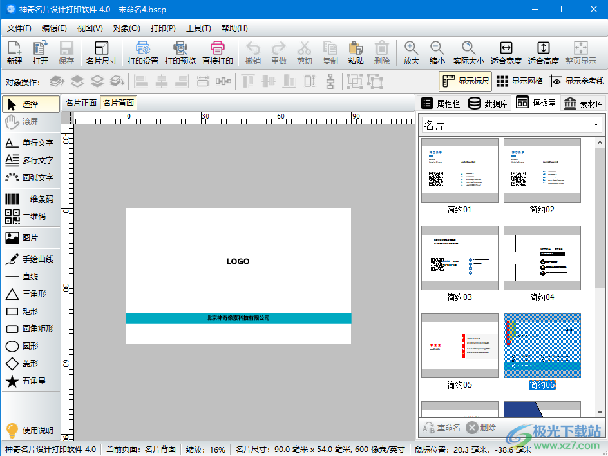Set view to 实际大小 actual size

(x=468, y=53)
